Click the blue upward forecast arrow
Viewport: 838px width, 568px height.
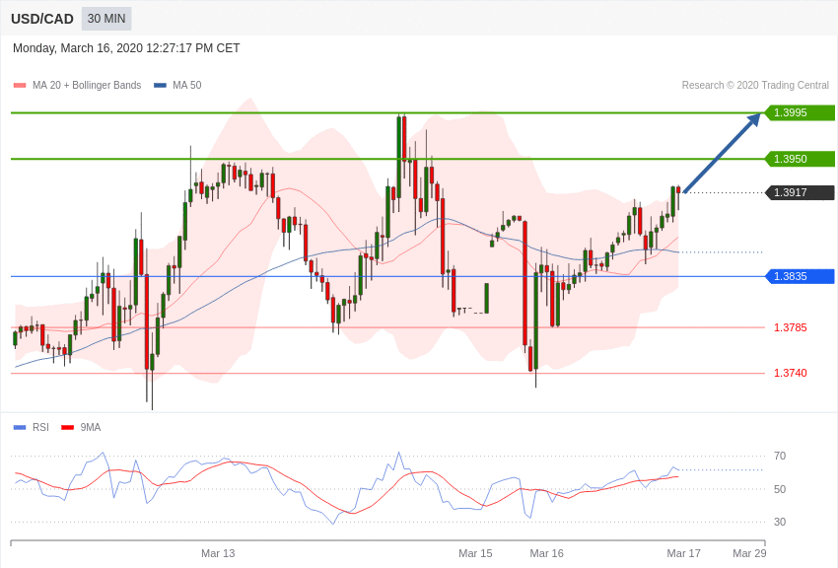pyautogui.click(x=721, y=154)
